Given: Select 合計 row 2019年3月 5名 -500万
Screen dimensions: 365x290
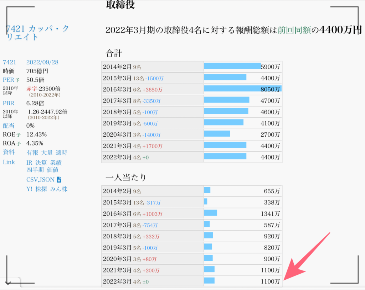Looking at the screenshot, I should tap(192, 123).
